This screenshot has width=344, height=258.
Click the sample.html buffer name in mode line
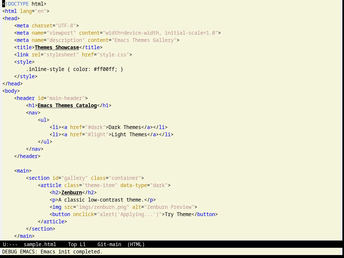click(40, 244)
